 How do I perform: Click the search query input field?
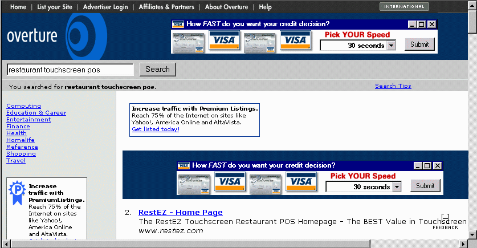pyautogui.click(x=70, y=70)
